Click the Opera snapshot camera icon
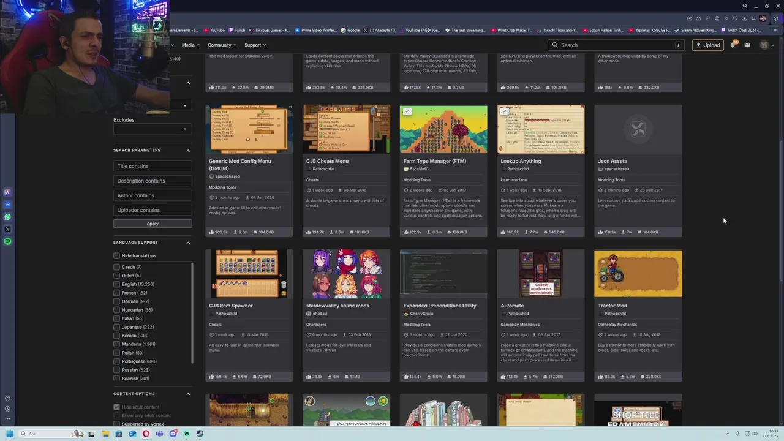Viewport: 784px width, 441px height. click(x=698, y=18)
